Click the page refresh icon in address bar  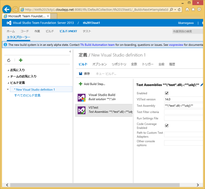click(179, 10)
